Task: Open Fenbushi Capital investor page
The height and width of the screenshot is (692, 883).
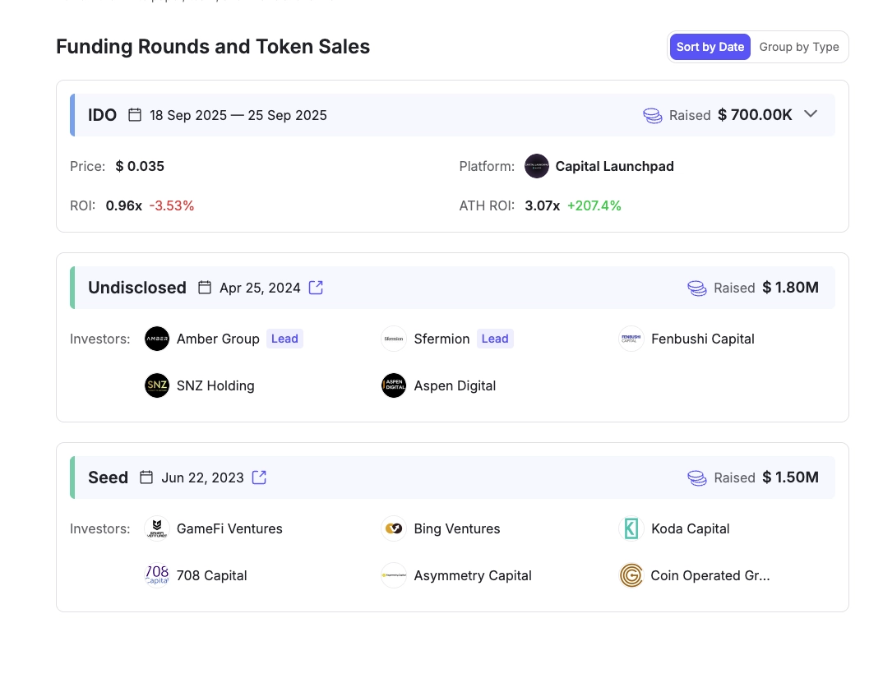Action: click(x=702, y=339)
